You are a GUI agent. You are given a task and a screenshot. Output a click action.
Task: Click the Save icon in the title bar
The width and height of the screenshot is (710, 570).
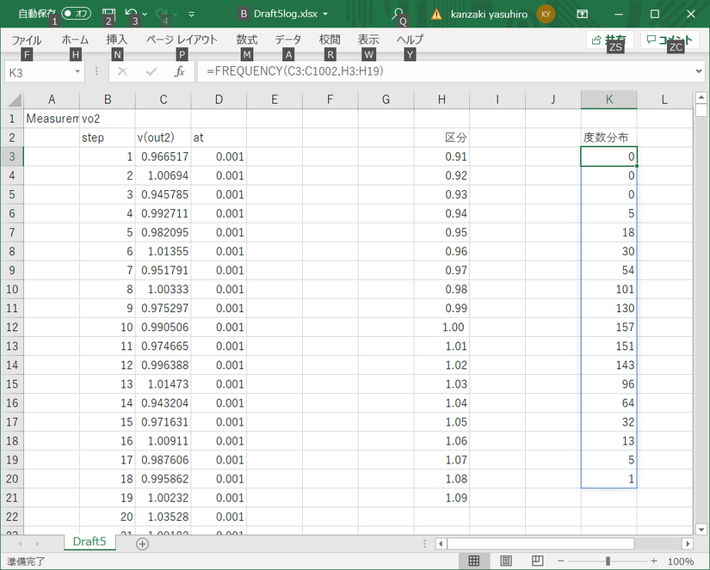108,14
